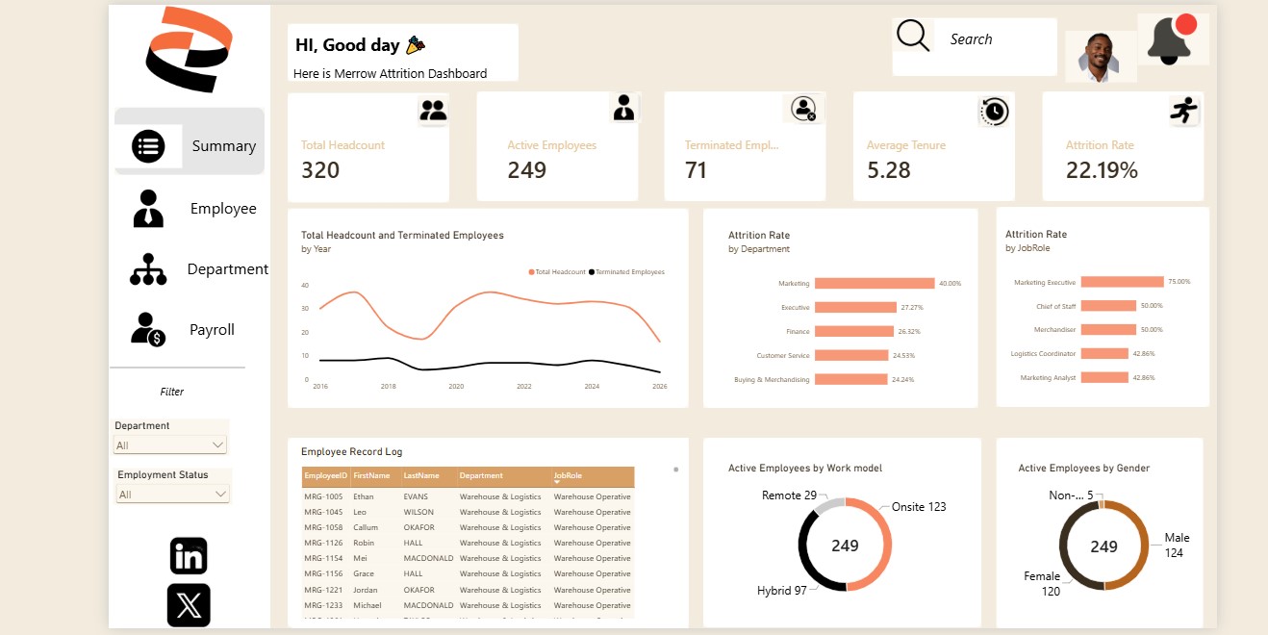Select the Customer Service attrition bar
Image resolution: width=1268 pixels, height=635 pixels.
pos(851,355)
